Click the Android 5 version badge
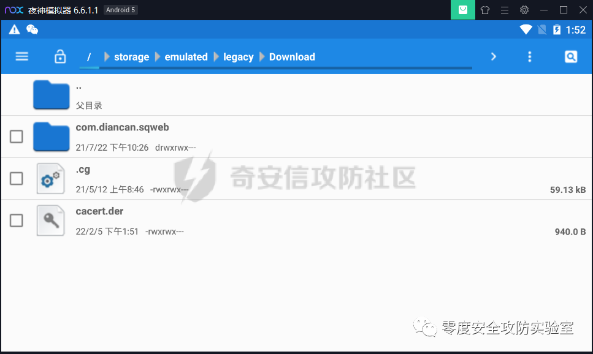Screen dimensions: 593x354 tap(121, 10)
